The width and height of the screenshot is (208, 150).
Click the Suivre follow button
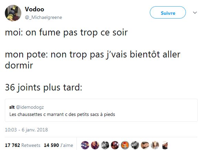coord(168,12)
